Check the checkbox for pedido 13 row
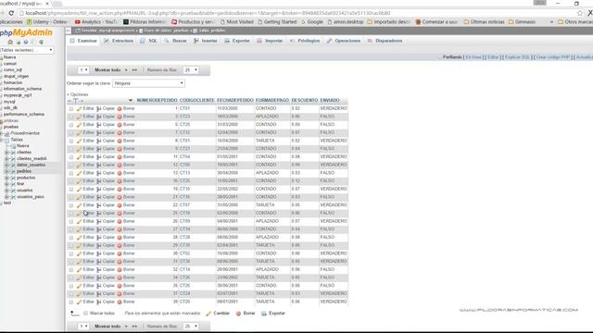Screen dimensions: 593x333 [71, 173]
